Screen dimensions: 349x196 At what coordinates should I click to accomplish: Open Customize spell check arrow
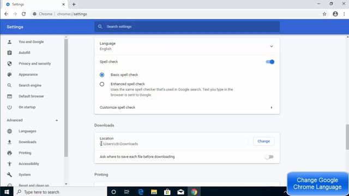272,108
